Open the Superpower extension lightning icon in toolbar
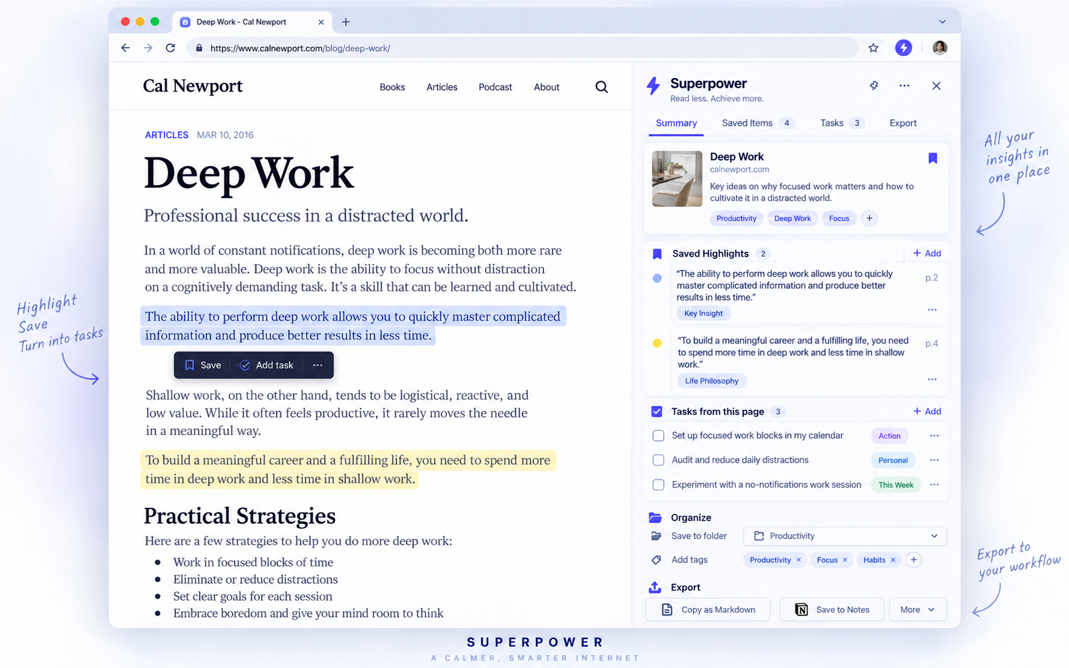The height and width of the screenshot is (668, 1069). 903,48
